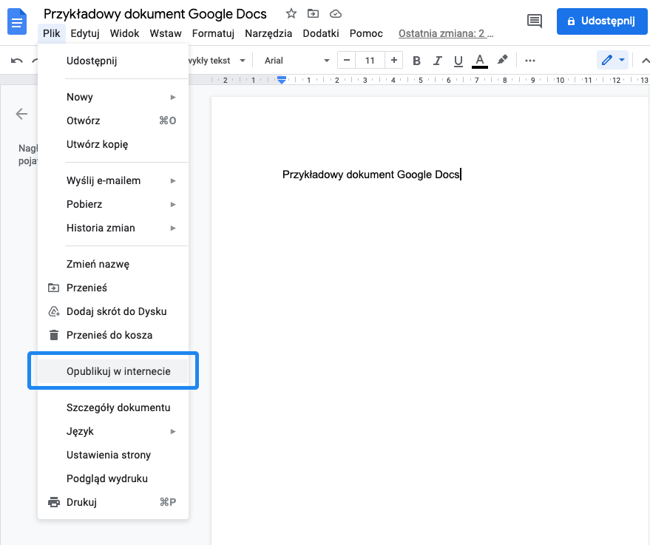
Task: Apply italic formatting
Action: pos(437,60)
